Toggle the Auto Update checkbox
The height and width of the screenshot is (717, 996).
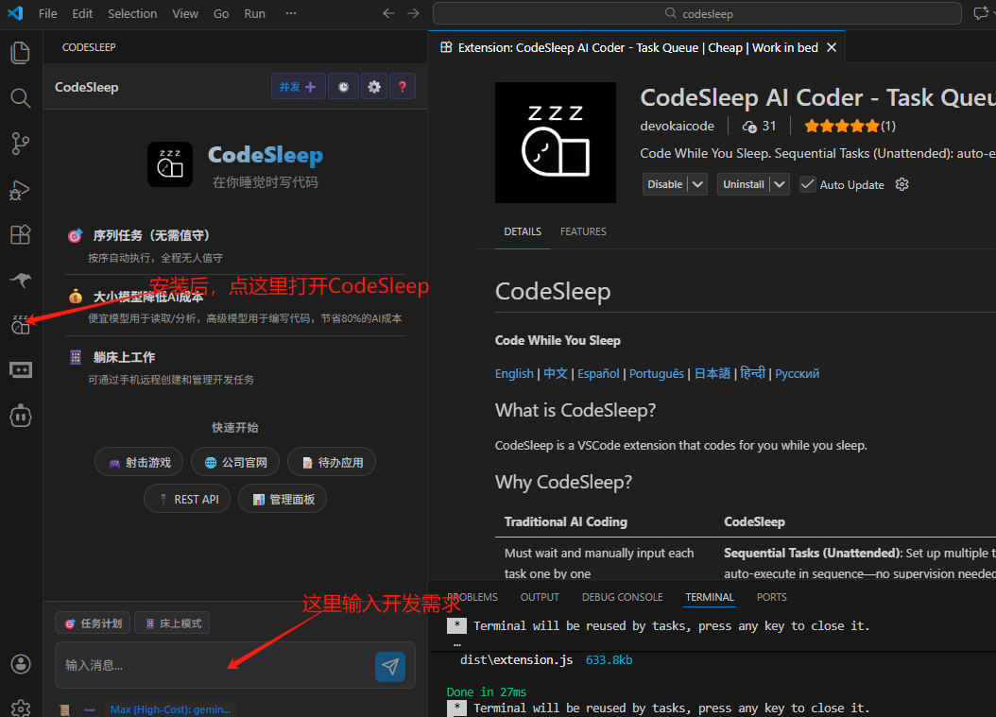(808, 185)
